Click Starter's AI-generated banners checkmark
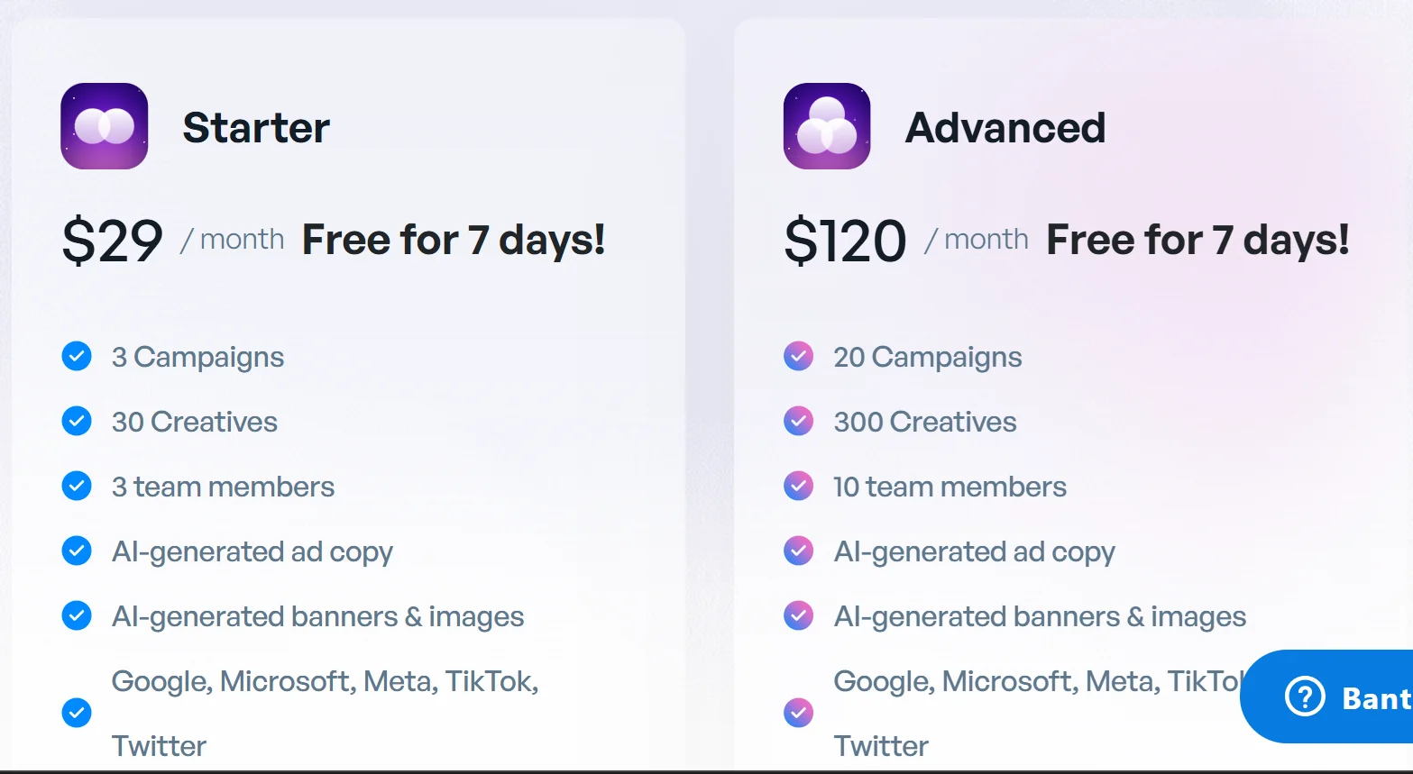Screen dimensions: 1413x774 pos(77,615)
